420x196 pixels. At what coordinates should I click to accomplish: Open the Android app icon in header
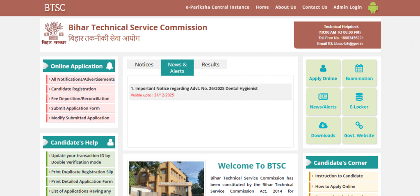coord(373,7)
